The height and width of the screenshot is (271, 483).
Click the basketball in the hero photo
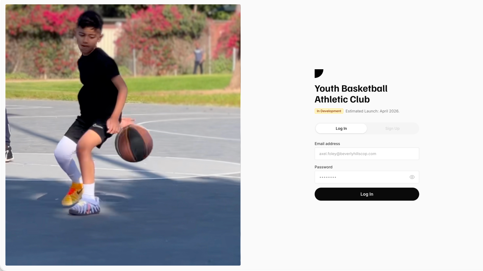pyautogui.click(x=134, y=143)
